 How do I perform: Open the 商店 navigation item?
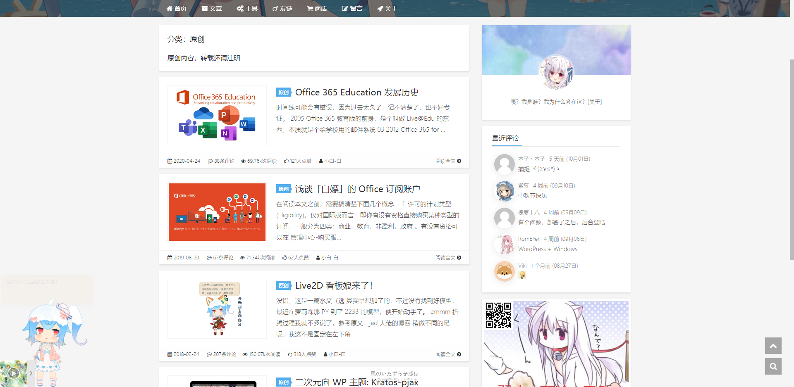(317, 8)
